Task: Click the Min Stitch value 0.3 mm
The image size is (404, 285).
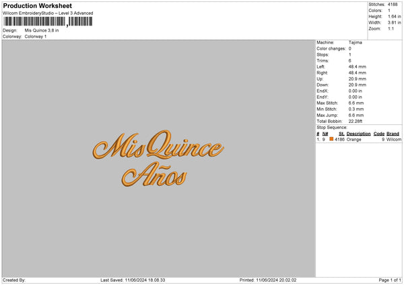Action: [x=356, y=109]
